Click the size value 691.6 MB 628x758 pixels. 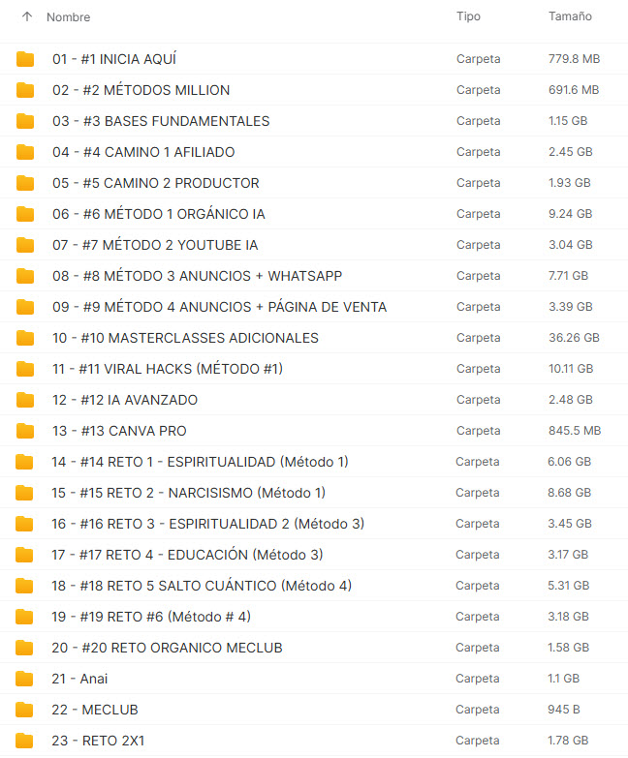[x=574, y=90]
